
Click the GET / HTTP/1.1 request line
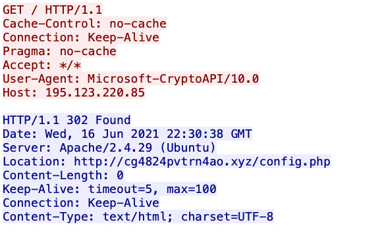(x=53, y=10)
